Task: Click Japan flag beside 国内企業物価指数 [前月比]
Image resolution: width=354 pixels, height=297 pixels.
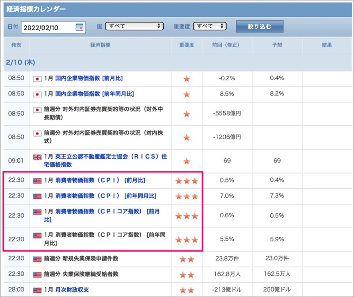Action: click(x=37, y=79)
